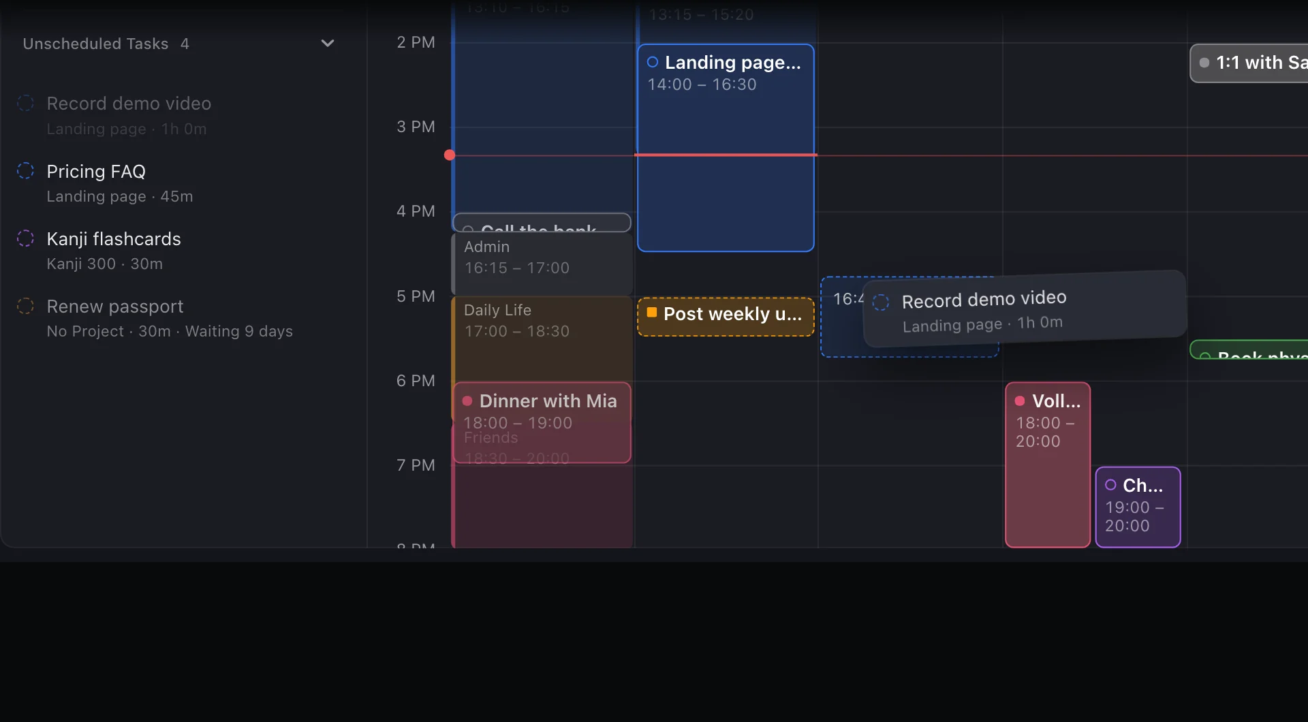Click the pink dot on the volleyball event
Image resolution: width=1308 pixels, height=722 pixels.
click(x=1020, y=401)
